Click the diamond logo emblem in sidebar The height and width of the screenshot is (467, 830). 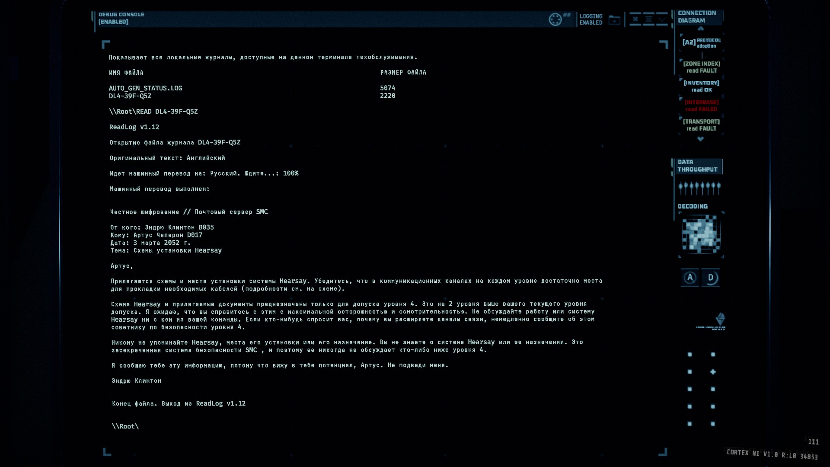(720, 319)
